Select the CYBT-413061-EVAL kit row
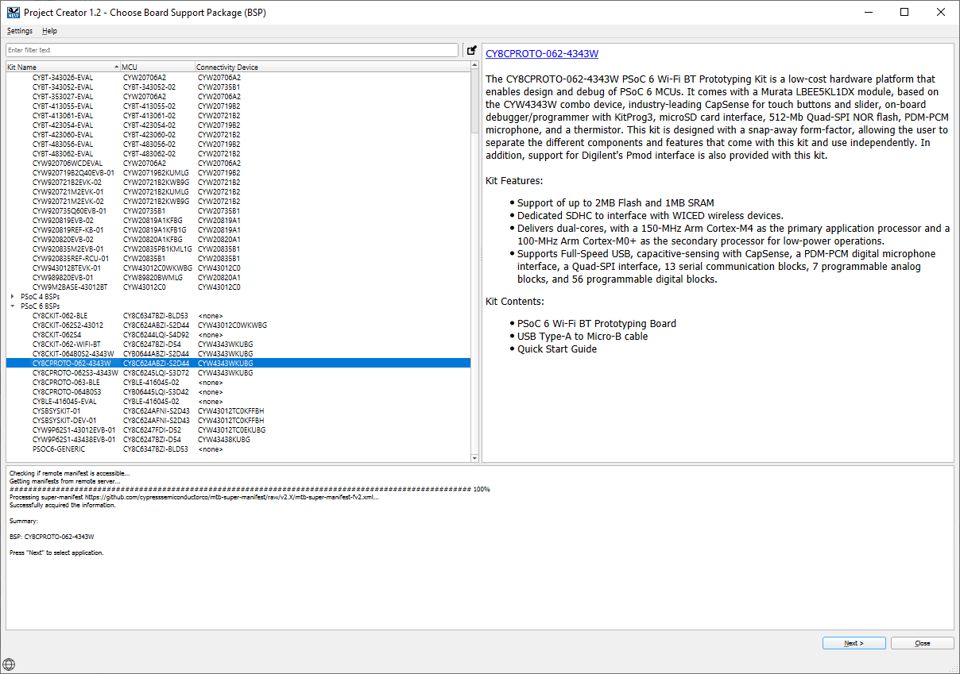Image resolution: width=960 pixels, height=674 pixels. point(238,115)
